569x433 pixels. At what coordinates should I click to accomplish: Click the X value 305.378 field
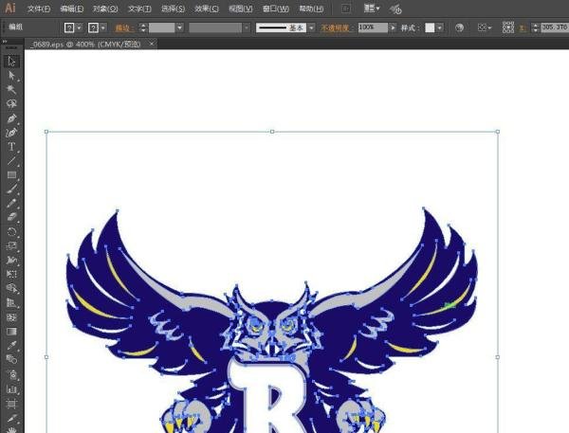(555, 27)
